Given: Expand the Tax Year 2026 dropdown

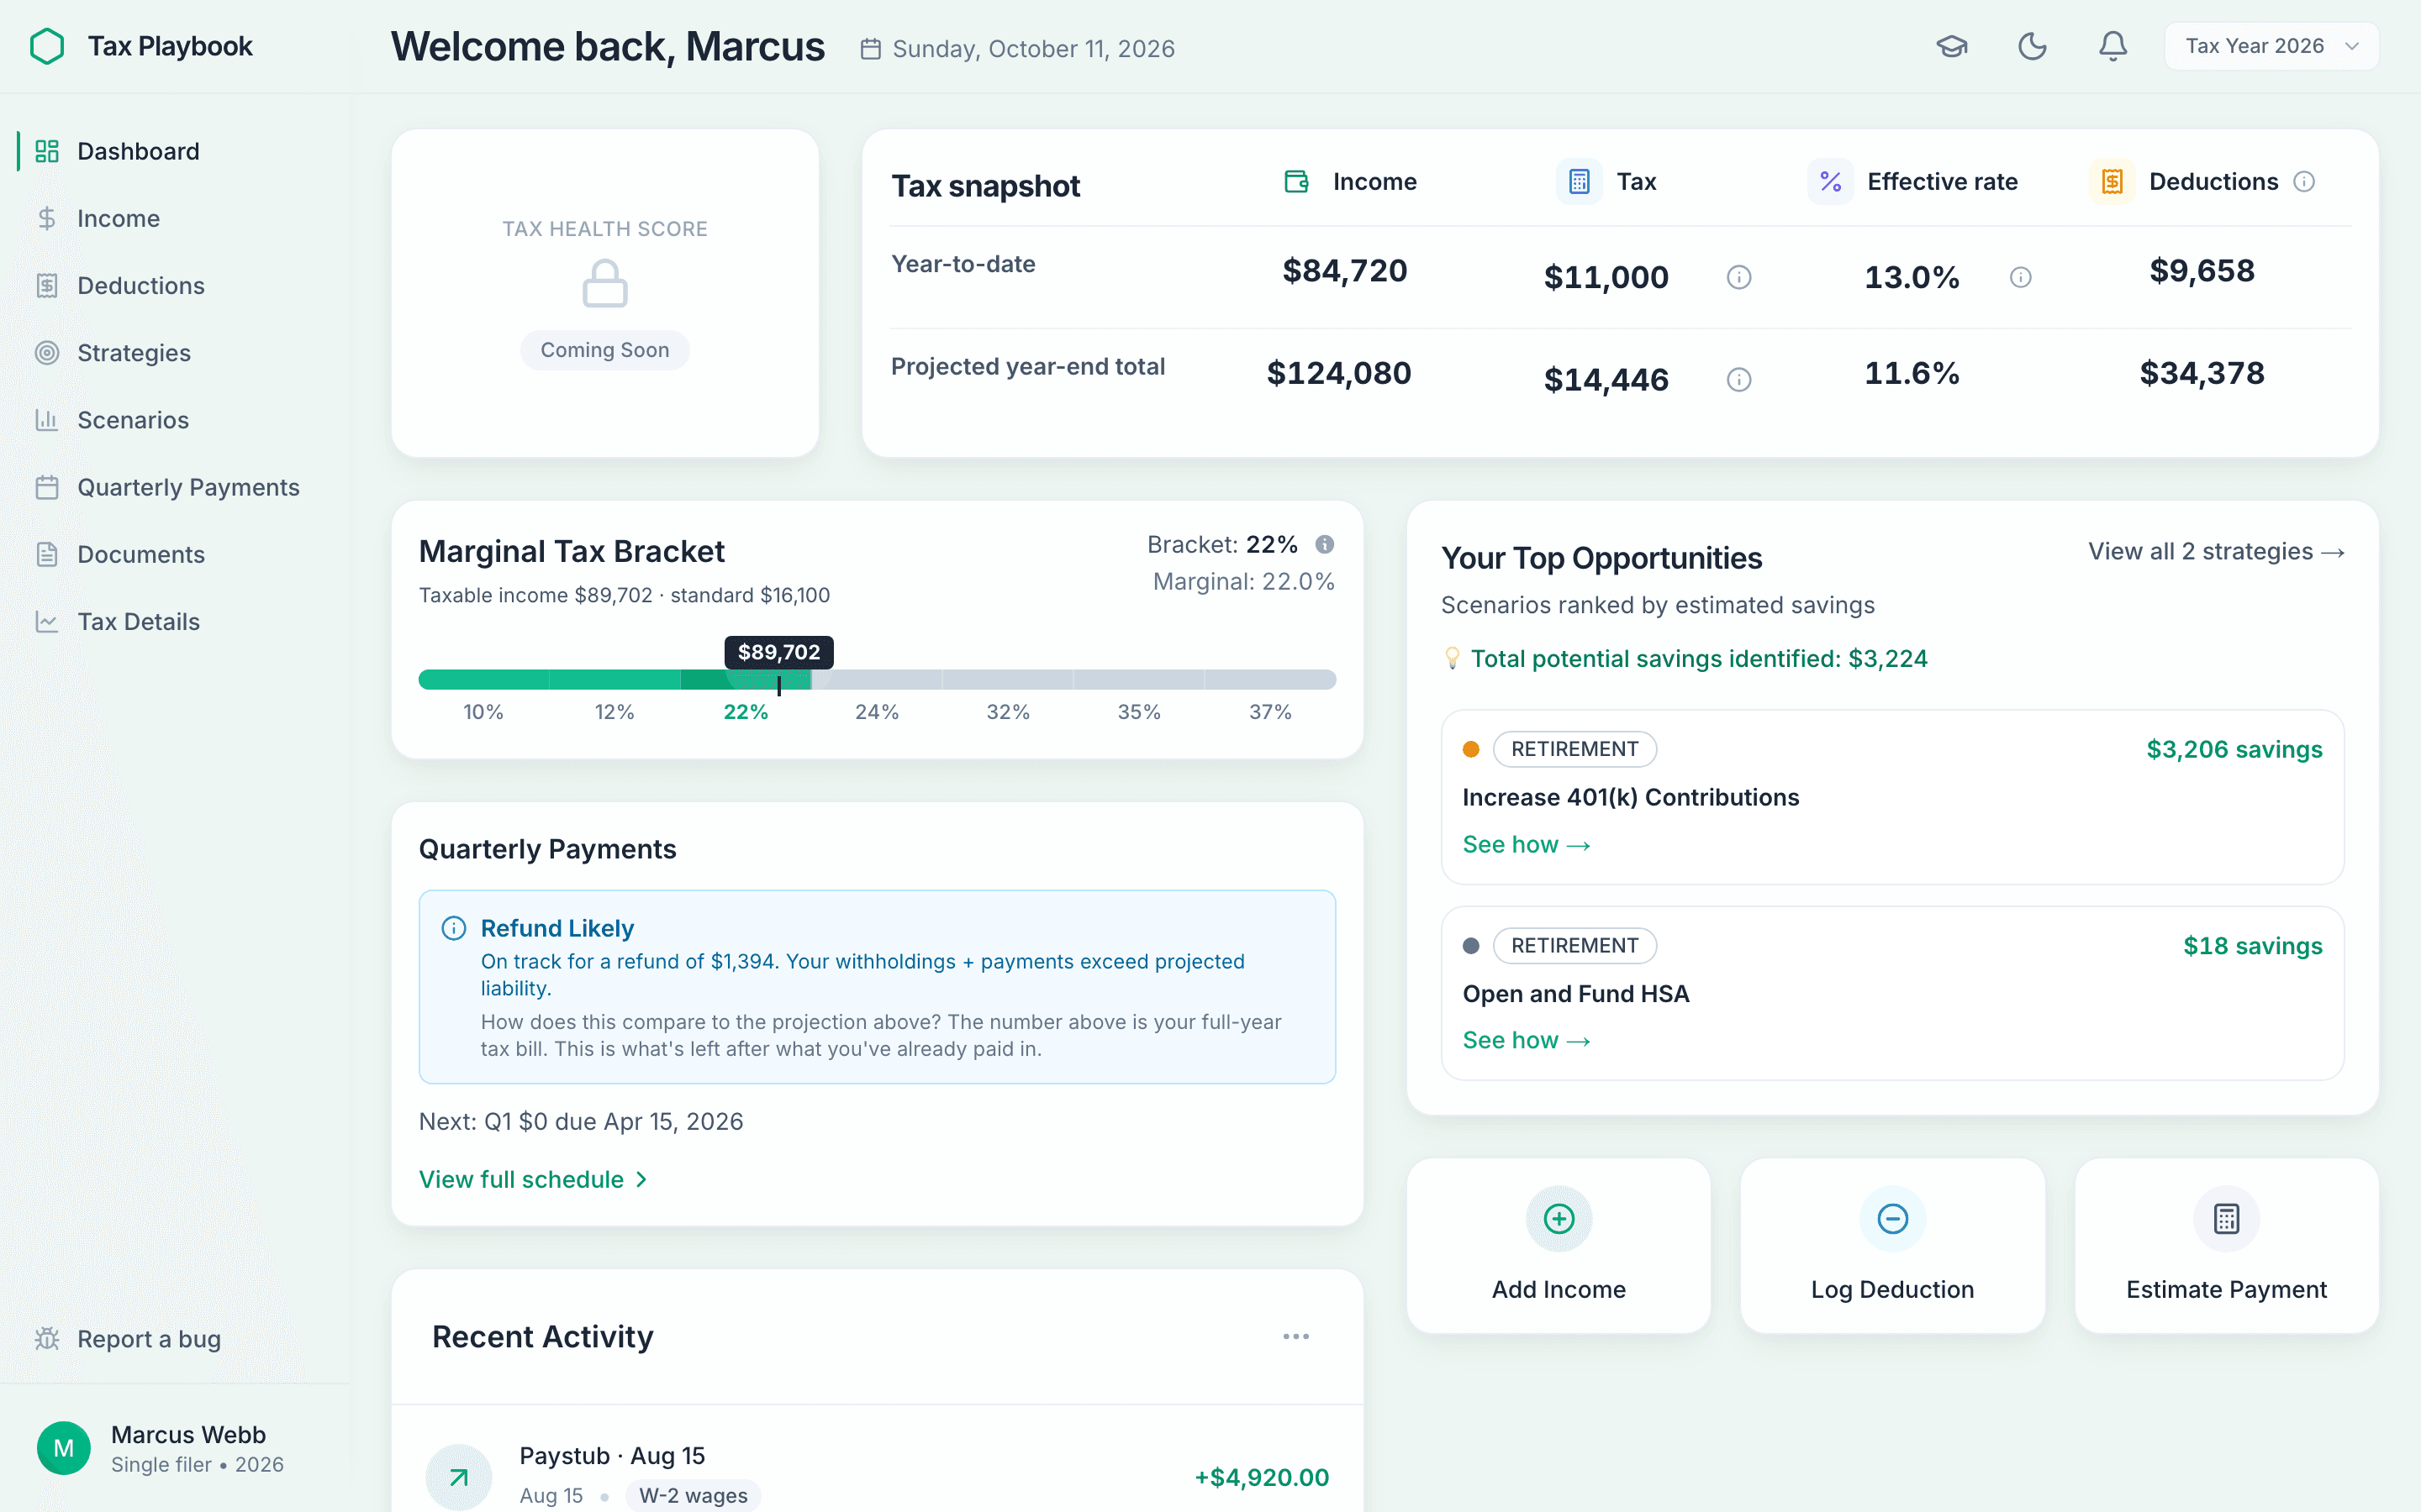Looking at the screenshot, I should point(2271,46).
